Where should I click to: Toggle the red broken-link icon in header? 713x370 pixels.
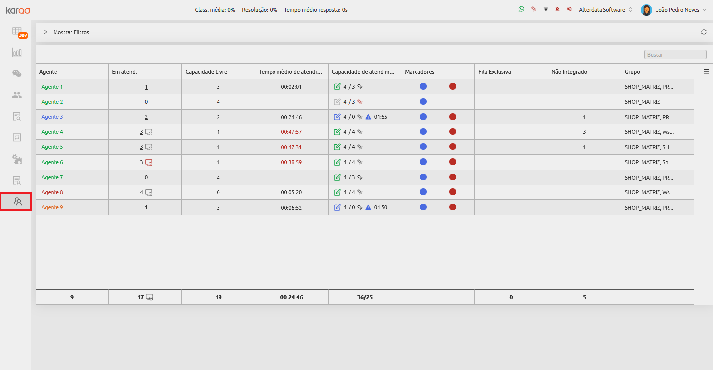click(x=534, y=9)
